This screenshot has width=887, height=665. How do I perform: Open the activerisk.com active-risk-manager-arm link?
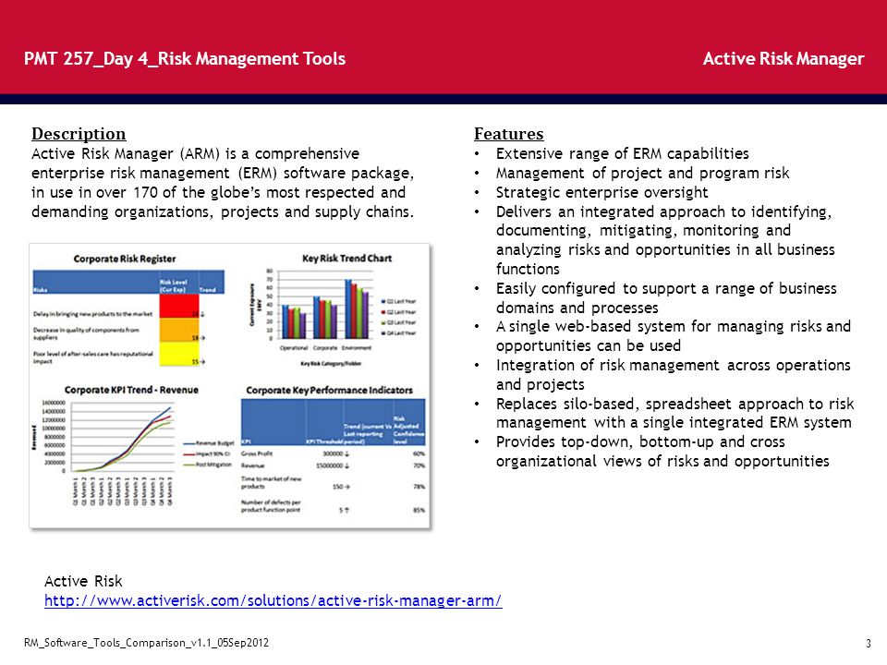[273, 600]
